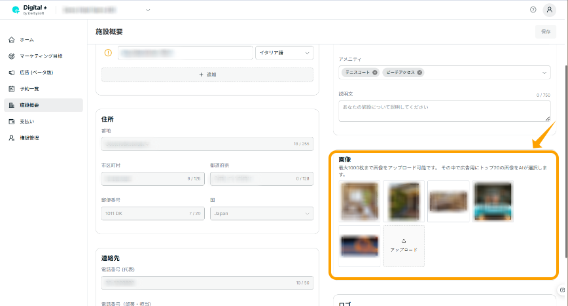Click the 施設概要 page title
The width and height of the screenshot is (568, 306).
point(109,31)
